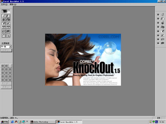The width and height of the screenshot is (166, 124).
Task: Select the light speech-bubble tool in left toolbox
Action: [4, 31]
